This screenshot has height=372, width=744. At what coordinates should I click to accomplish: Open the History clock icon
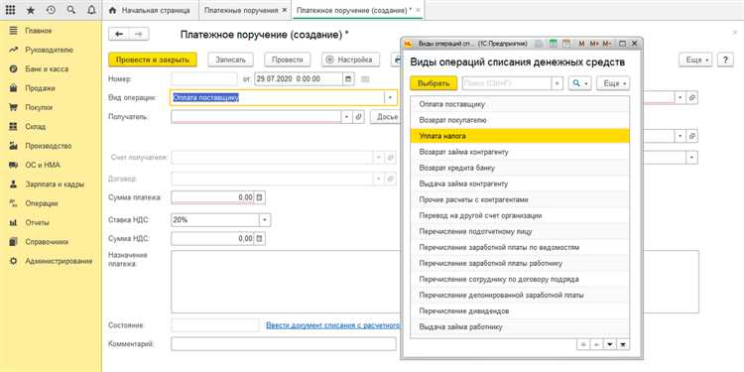51,10
